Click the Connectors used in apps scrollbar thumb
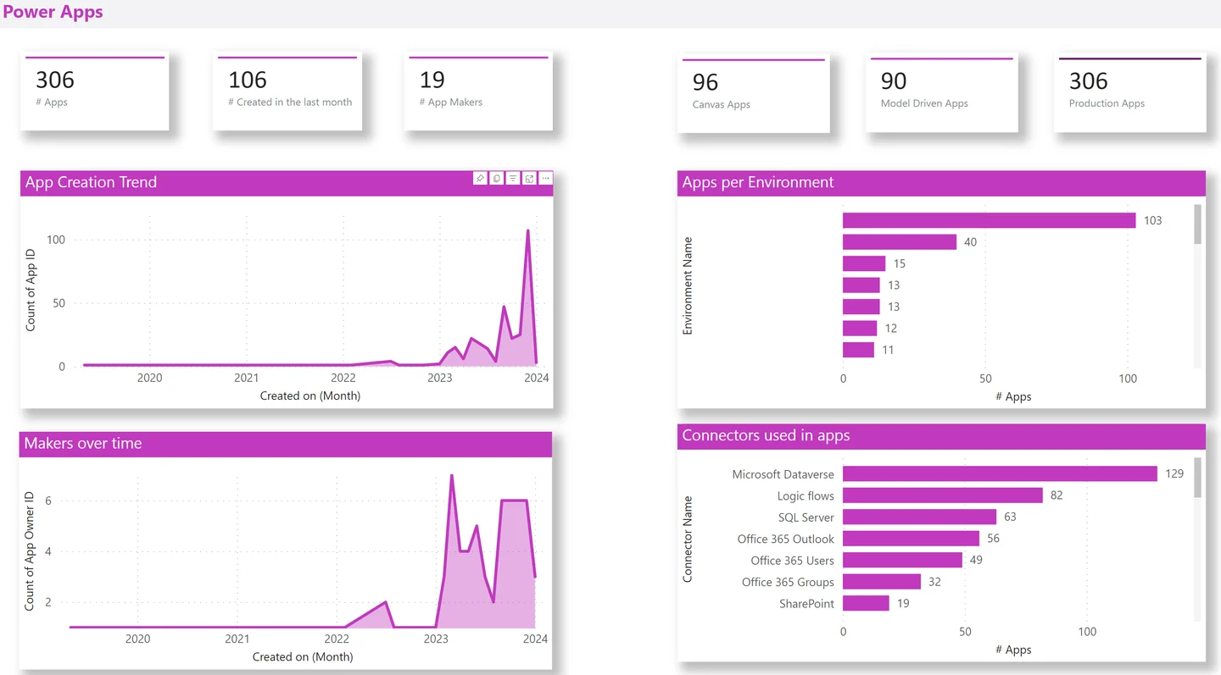 click(x=1198, y=478)
